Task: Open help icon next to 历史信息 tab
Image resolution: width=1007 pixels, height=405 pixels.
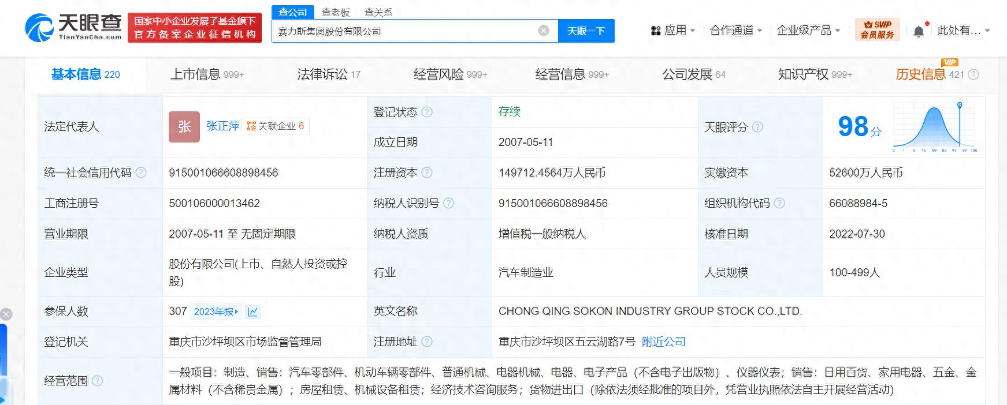Action: coord(973,74)
